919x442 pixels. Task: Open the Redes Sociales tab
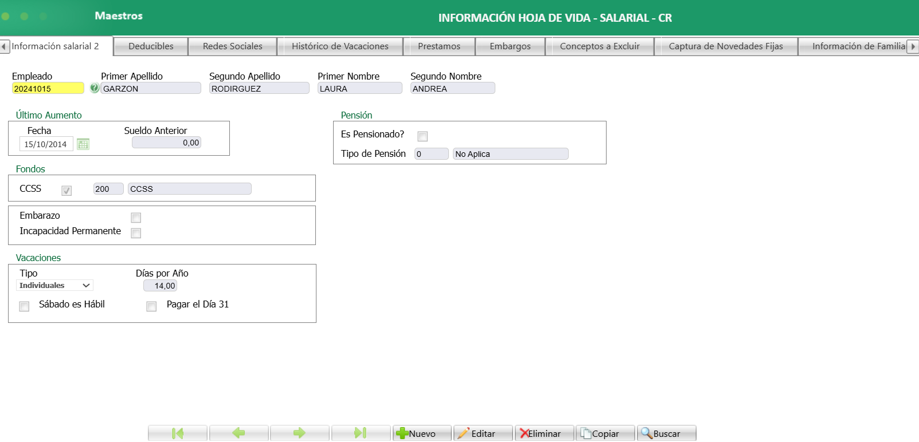click(232, 46)
